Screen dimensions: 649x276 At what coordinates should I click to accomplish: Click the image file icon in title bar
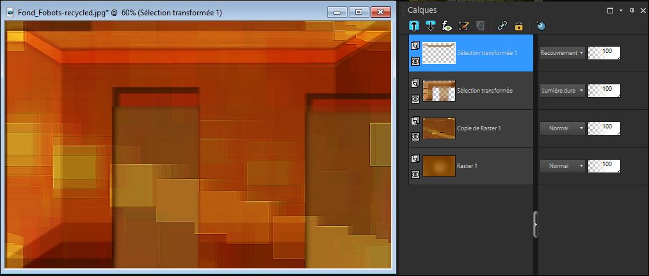coord(11,13)
